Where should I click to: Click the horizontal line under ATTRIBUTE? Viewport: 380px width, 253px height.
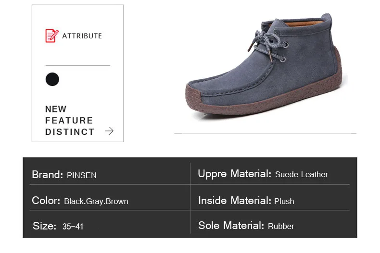(78, 65)
